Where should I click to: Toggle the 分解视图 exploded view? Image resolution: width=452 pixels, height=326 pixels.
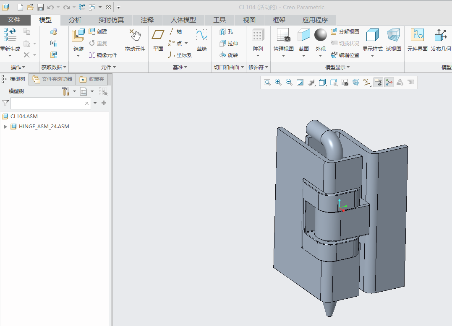[x=345, y=32]
